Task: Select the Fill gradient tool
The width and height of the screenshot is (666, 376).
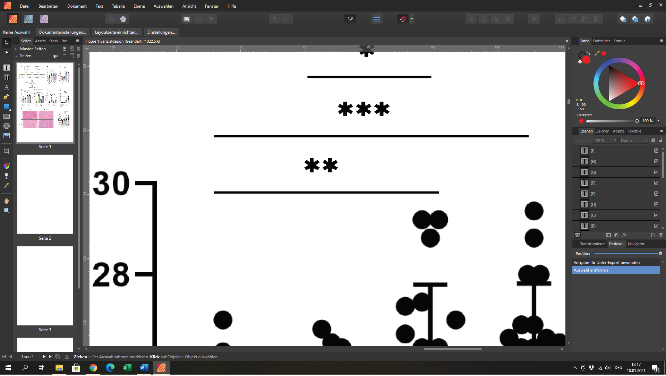Action: (x=7, y=166)
